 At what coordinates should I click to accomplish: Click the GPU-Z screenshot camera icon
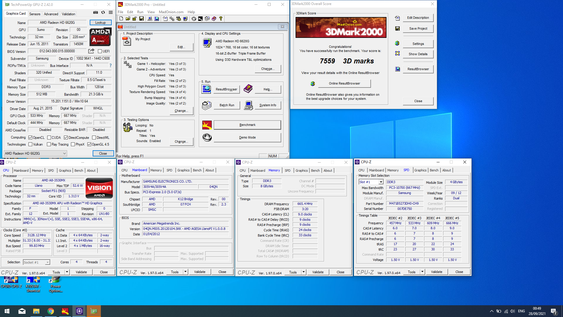[x=96, y=13]
